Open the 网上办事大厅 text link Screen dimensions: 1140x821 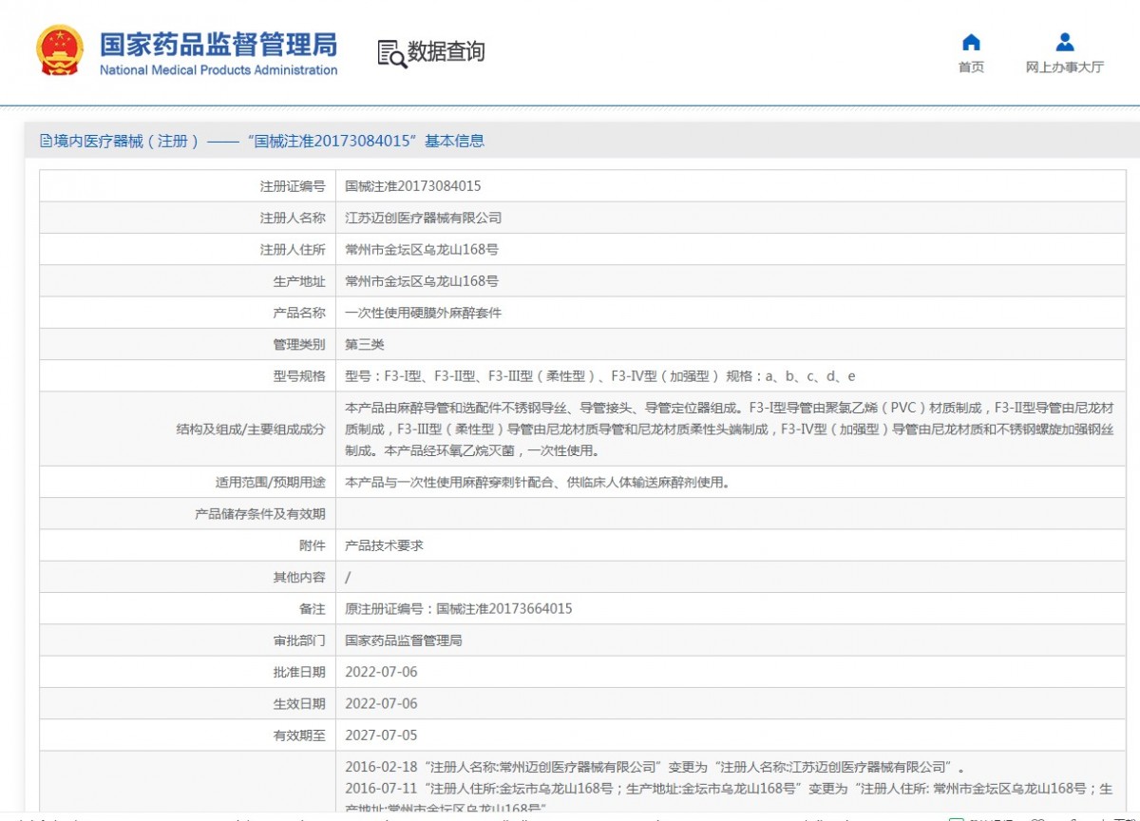pos(1065,67)
